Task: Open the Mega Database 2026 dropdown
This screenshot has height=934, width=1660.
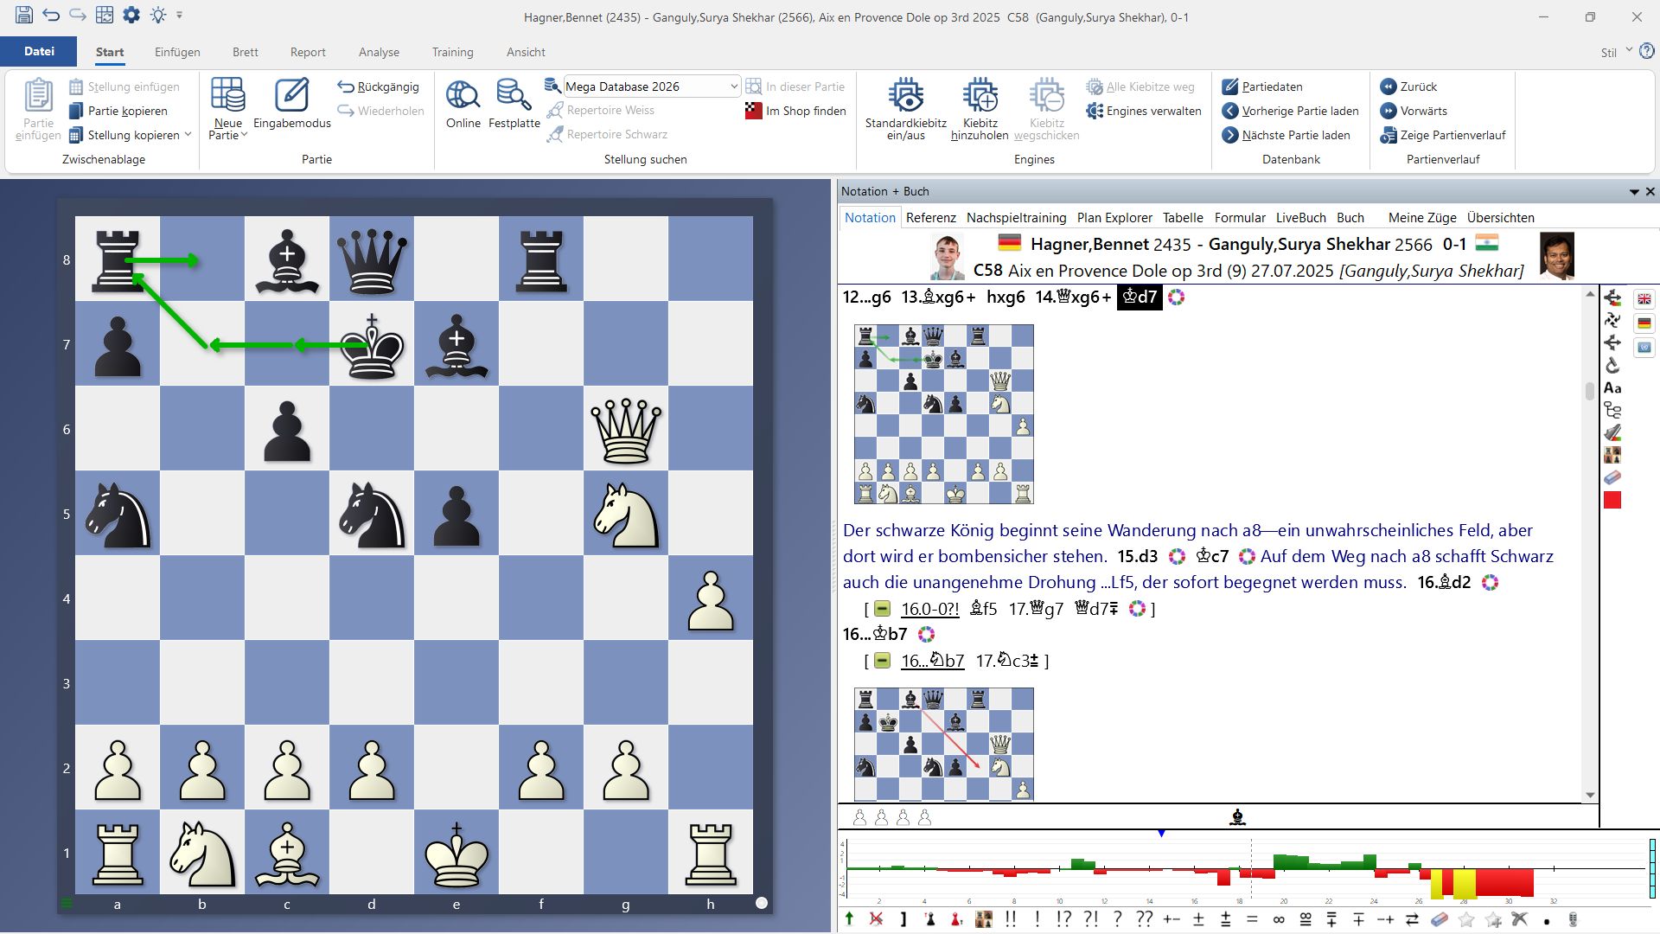Action: click(x=733, y=86)
